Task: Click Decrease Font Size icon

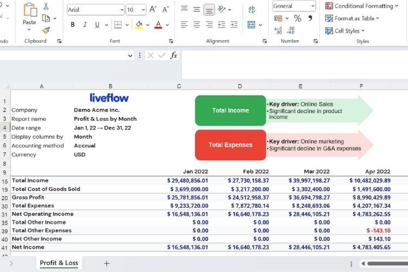Action: tap(165, 9)
